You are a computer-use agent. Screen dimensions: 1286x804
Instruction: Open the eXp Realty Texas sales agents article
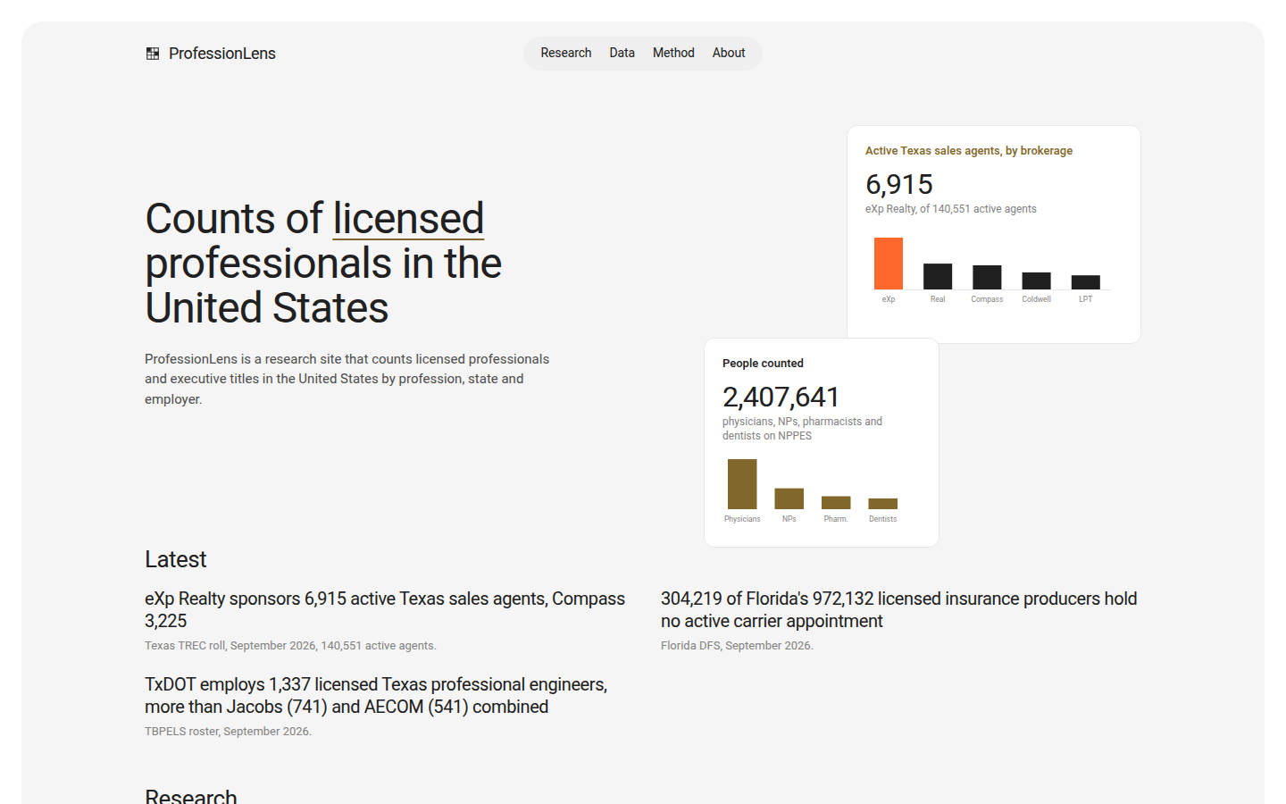click(x=385, y=609)
